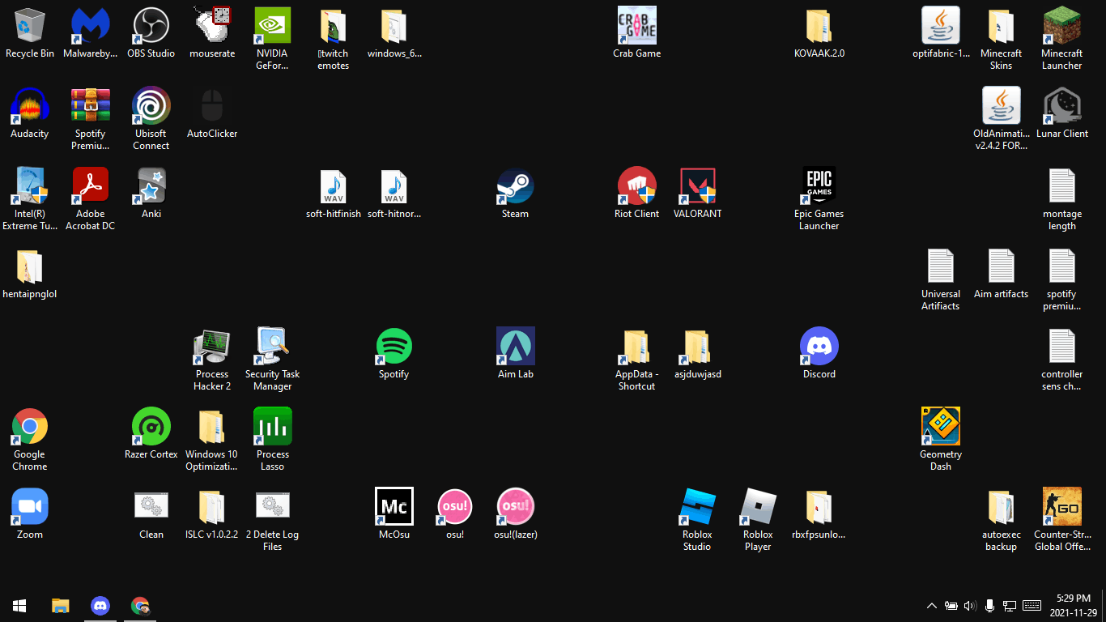
Task: Click the controller sens text file
Action: [1062, 347]
